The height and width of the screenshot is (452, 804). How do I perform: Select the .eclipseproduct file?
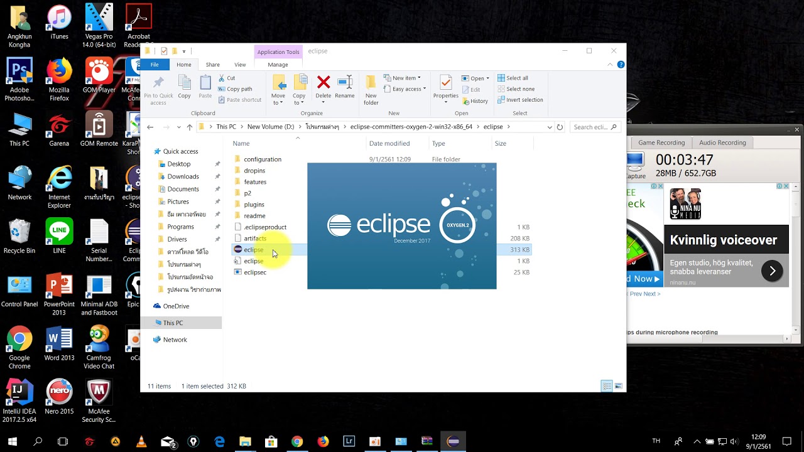click(265, 227)
